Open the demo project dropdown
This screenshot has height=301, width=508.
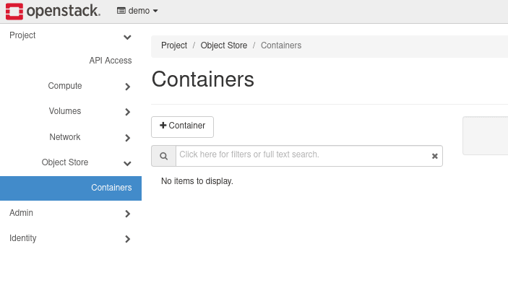point(137,11)
